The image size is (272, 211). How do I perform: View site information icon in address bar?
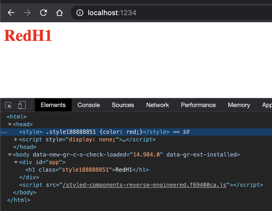pos(80,13)
